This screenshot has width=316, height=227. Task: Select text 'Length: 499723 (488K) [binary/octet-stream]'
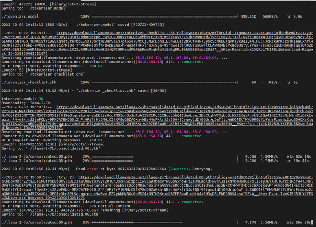click(x=49, y=4)
